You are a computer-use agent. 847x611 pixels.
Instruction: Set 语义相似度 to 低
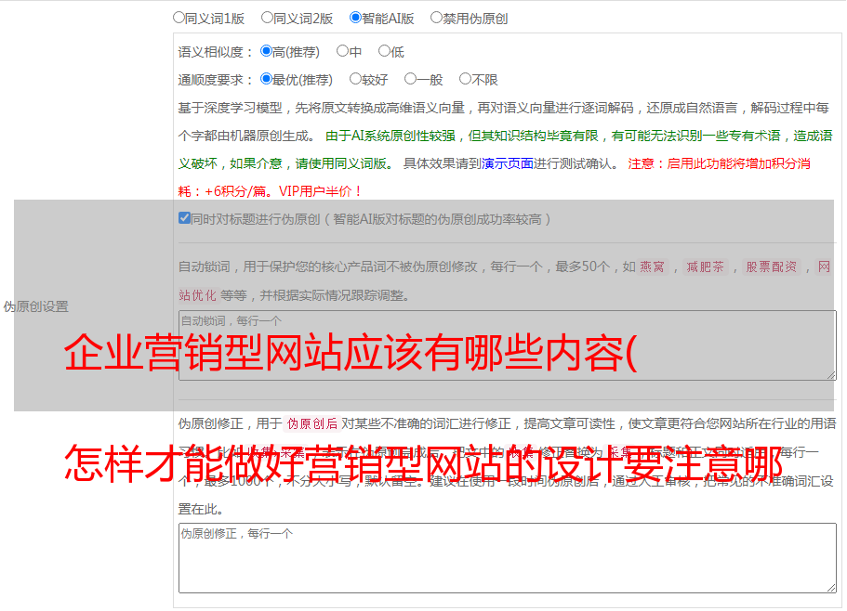tap(384, 51)
